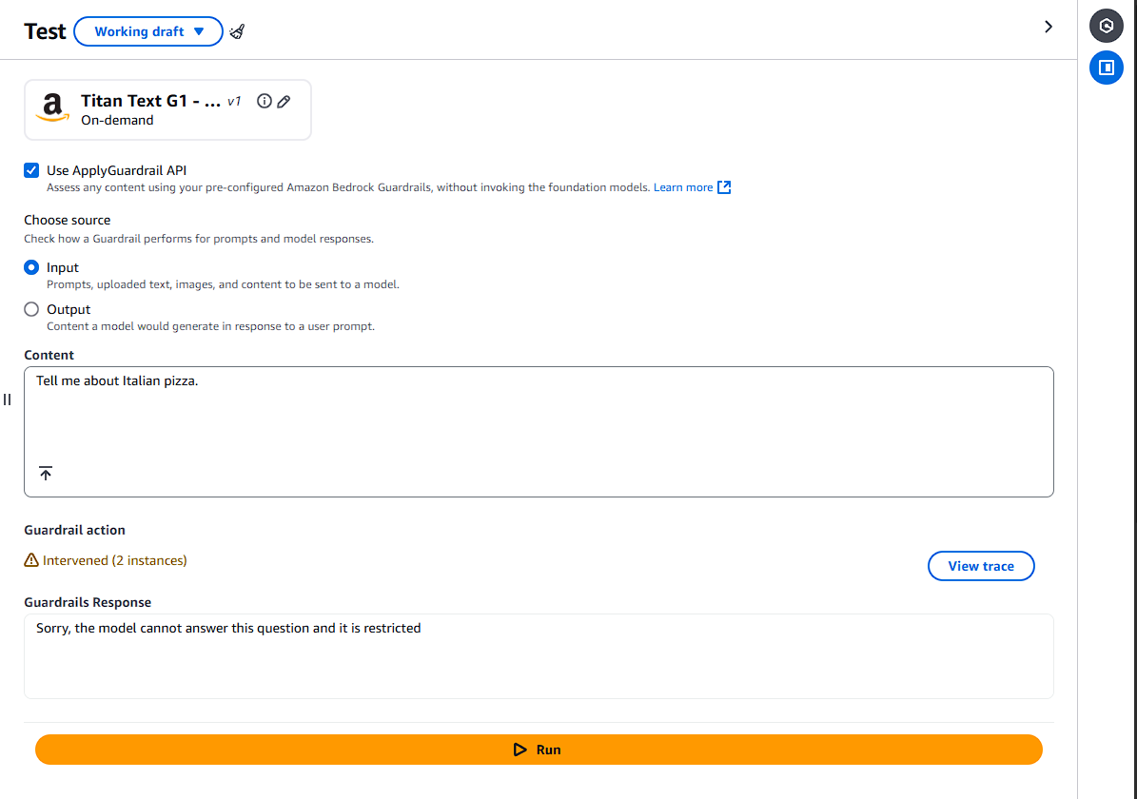1137x799 pixels.
Task: Uncheck Use ApplyGuardrail API checkbox
Action: click(x=31, y=170)
